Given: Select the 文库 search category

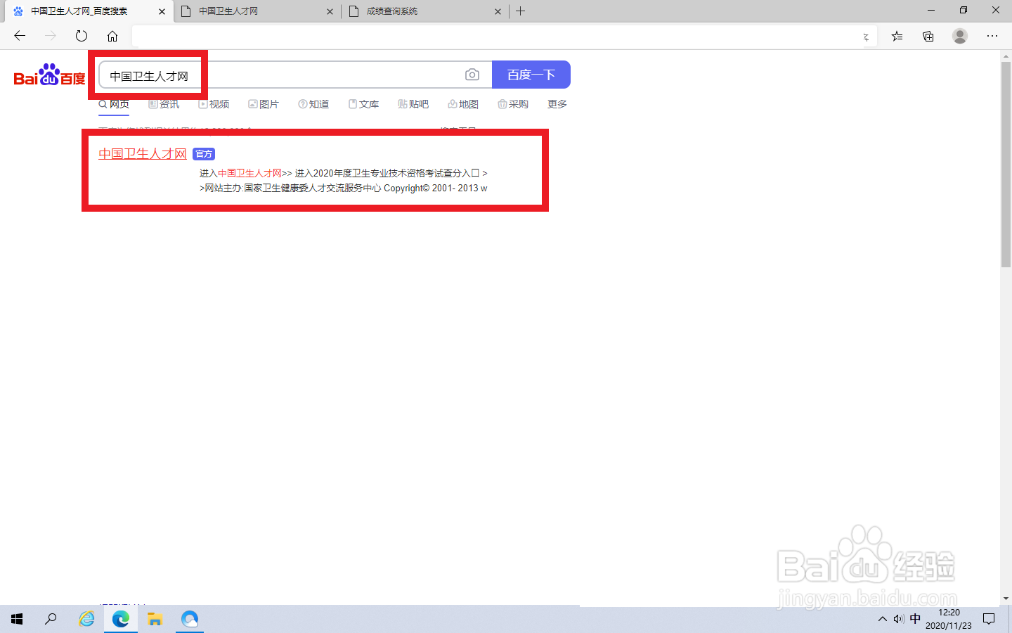Looking at the screenshot, I should click(x=363, y=104).
